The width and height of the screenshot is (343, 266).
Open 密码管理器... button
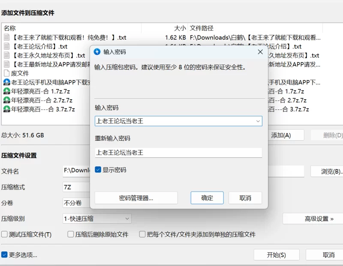click(136, 198)
